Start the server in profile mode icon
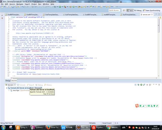Viewport: 162px width, 130px height. (144, 85)
